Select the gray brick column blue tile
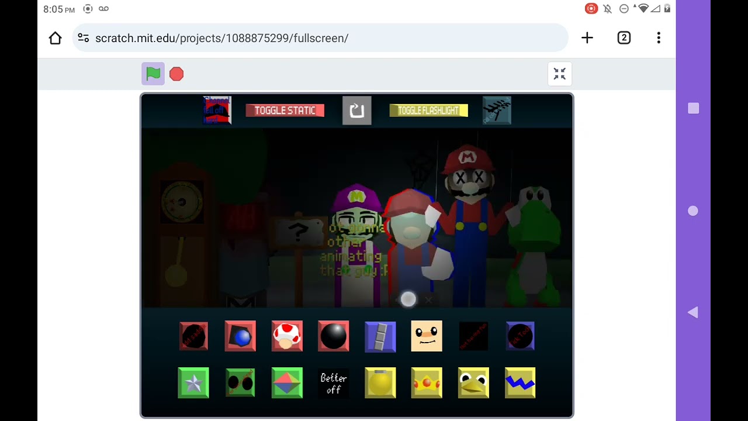 pyautogui.click(x=380, y=336)
